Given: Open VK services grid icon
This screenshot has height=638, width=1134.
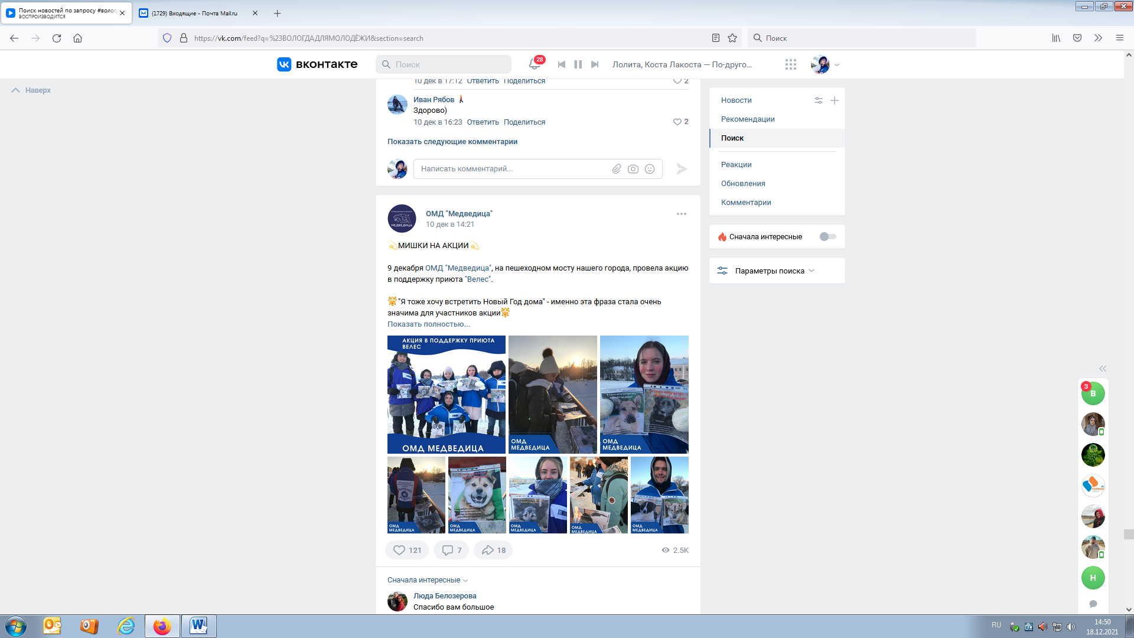Looking at the screenshot, I should [x=791, y=64].
